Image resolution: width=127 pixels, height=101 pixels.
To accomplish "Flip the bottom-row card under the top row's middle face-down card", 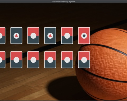I will click(x=33, y=60).
